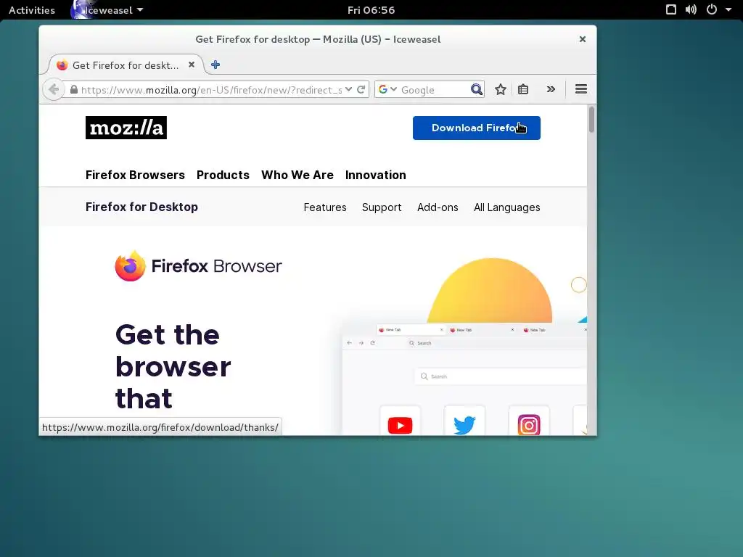The image size is (743, 557).
Task: Show more toolbar items chevron
Action: click(551, 89)
